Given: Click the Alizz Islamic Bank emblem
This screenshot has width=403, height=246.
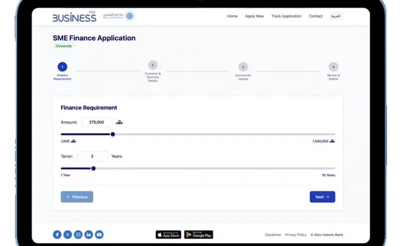Looking at the screenshot, I should click(x=129, y=16).
